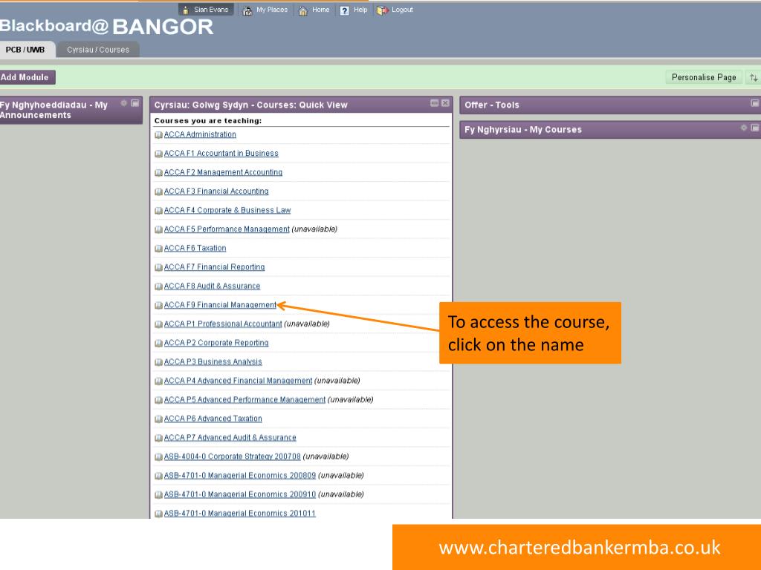
Task: Click the Sian Evans user icon
Action: [x=185, y=10]
